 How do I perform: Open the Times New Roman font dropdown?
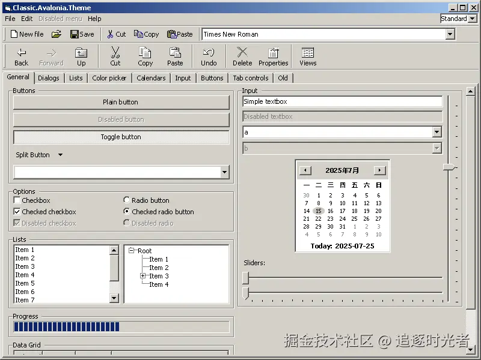tap(450, 34)
